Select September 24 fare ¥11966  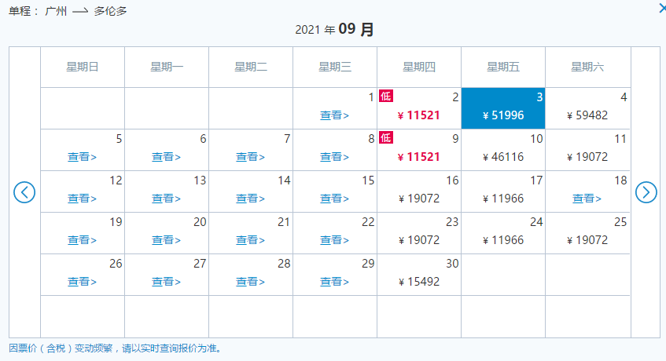coord(503,240)
